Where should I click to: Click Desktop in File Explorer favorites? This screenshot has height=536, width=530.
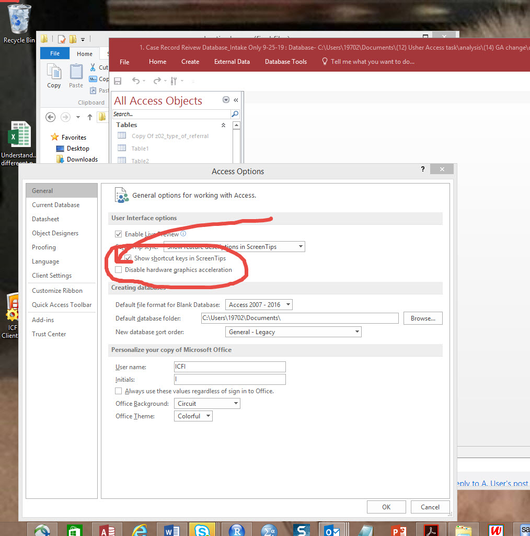(x=78, y=149)
